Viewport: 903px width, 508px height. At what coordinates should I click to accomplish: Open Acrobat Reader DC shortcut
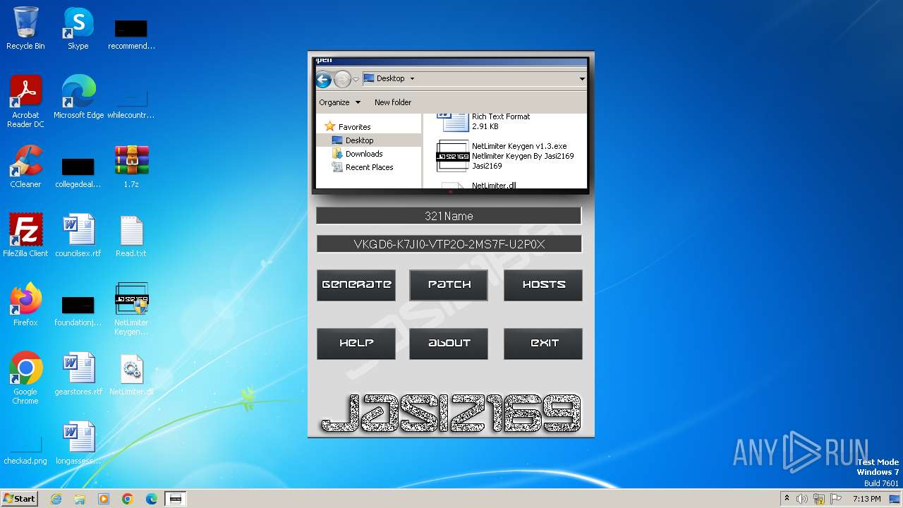point(25,101)
